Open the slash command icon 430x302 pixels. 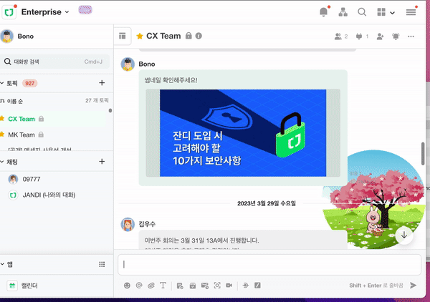coord(257,286)
